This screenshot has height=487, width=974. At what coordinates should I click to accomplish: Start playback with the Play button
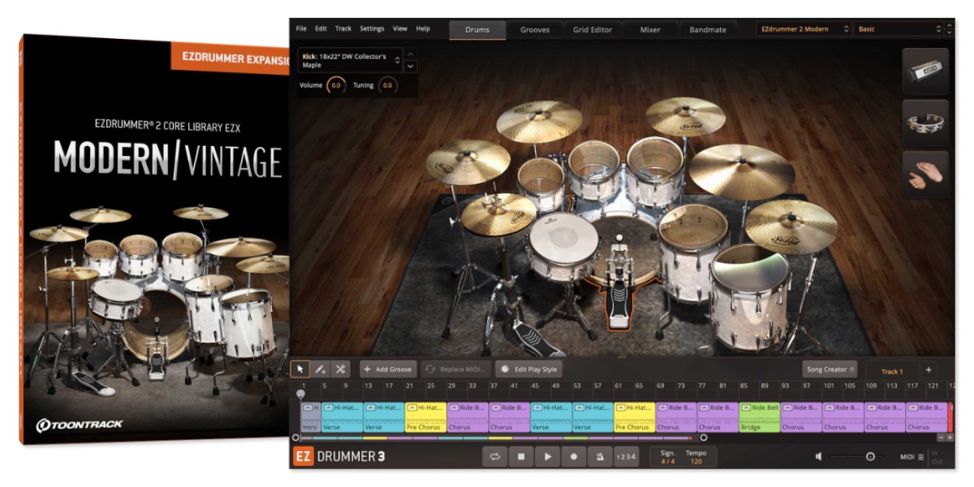coord(548,456)
